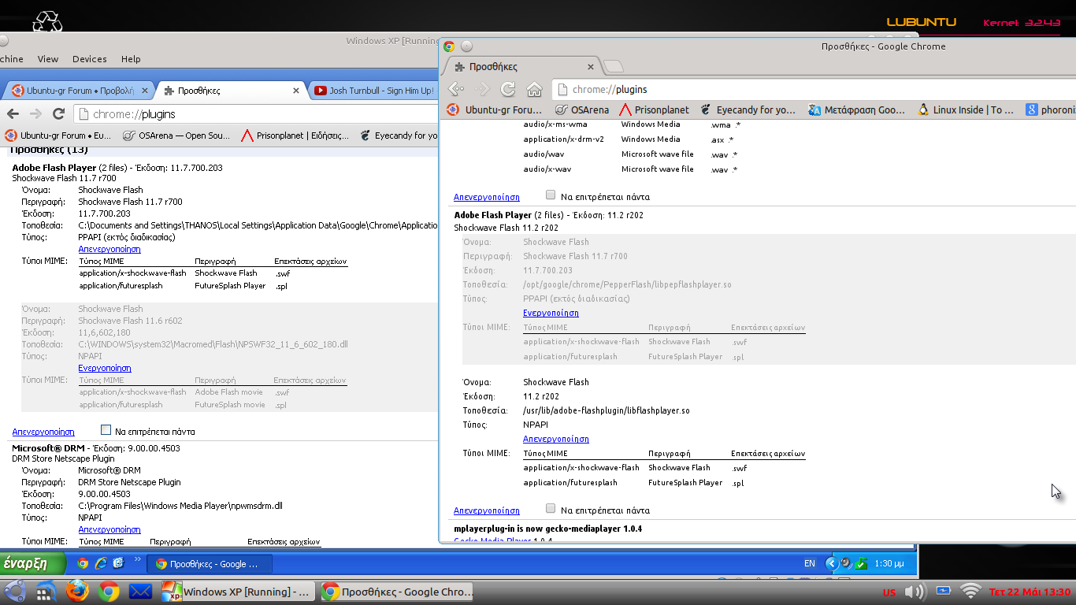Image resolution: width=1076 pixels, height=605 pixels.
Task: Click the Home button in the Linux Chrome toolbar
Action: [x=534, y=89]
